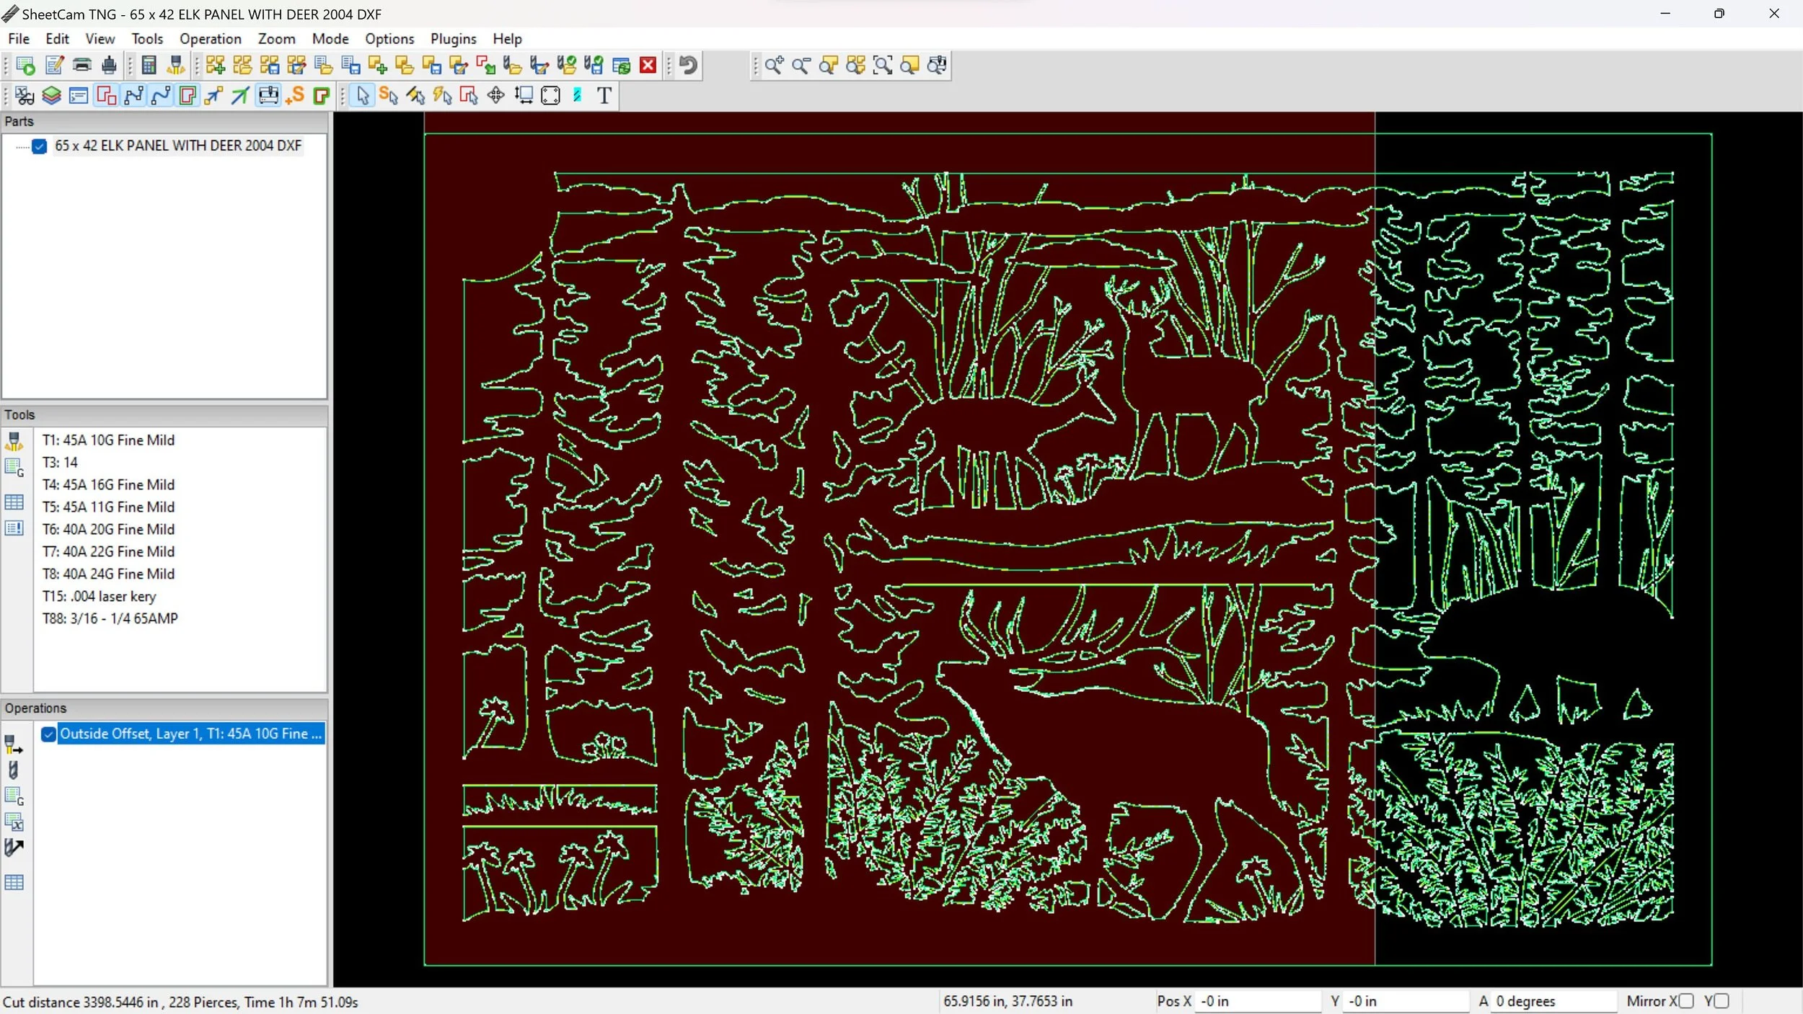The image size is (1803, 1014).
Task: Open the Tools menu
Action: (x=147, y=39)
